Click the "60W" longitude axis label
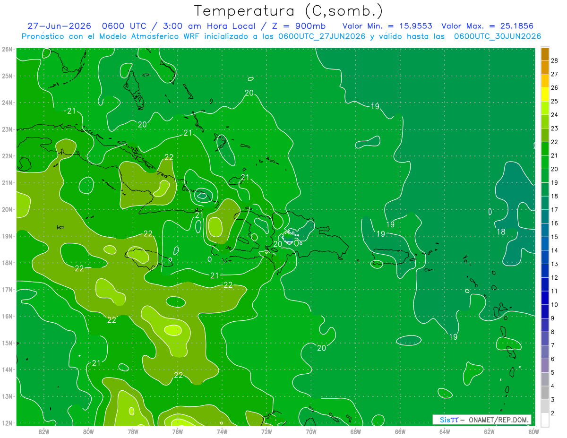 pos(533,431)
